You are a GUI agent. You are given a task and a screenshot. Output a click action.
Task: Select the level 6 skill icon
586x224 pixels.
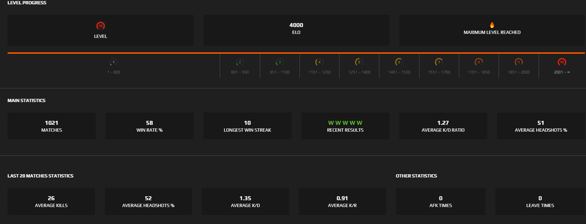[x=398, y=62]
